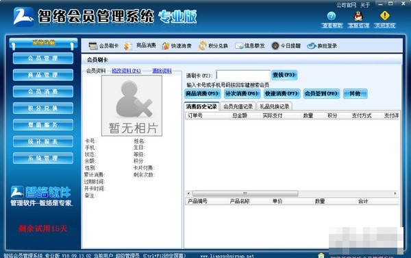Click the card number input field
This screenshot has height=258, width=411.
[242, 75]
